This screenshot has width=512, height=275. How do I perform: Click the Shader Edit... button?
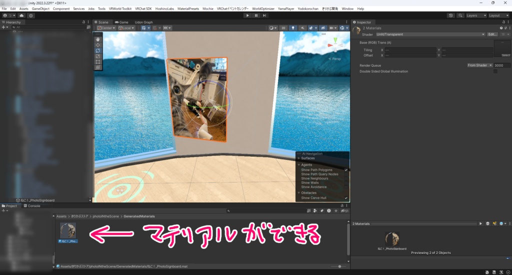[492, 34]
